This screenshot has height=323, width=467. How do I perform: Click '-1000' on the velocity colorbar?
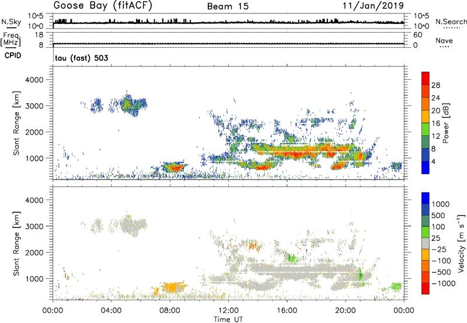[443, 283]
